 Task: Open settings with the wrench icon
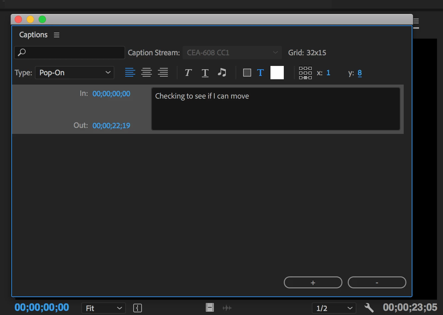click(x=369, y=307)
